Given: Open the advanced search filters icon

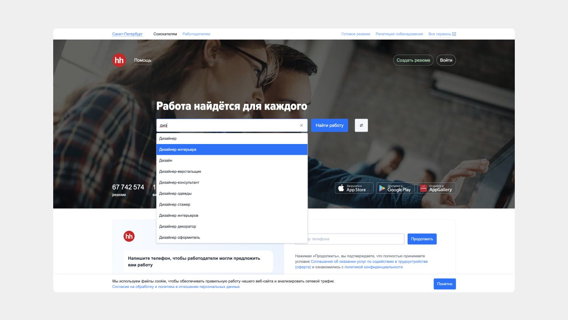Looking at the screenshot, I should [361, 125].
